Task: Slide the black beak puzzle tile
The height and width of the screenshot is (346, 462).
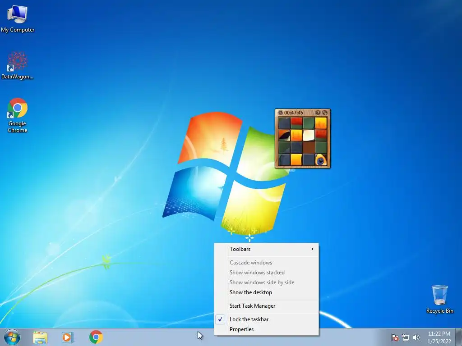Action: 284,135
